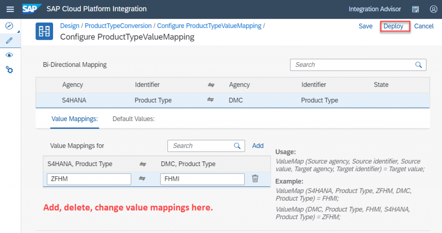Click Product Type identifier next to S4HANA
Viewport: 442px width, 233px height.
(x=153, y=100)
